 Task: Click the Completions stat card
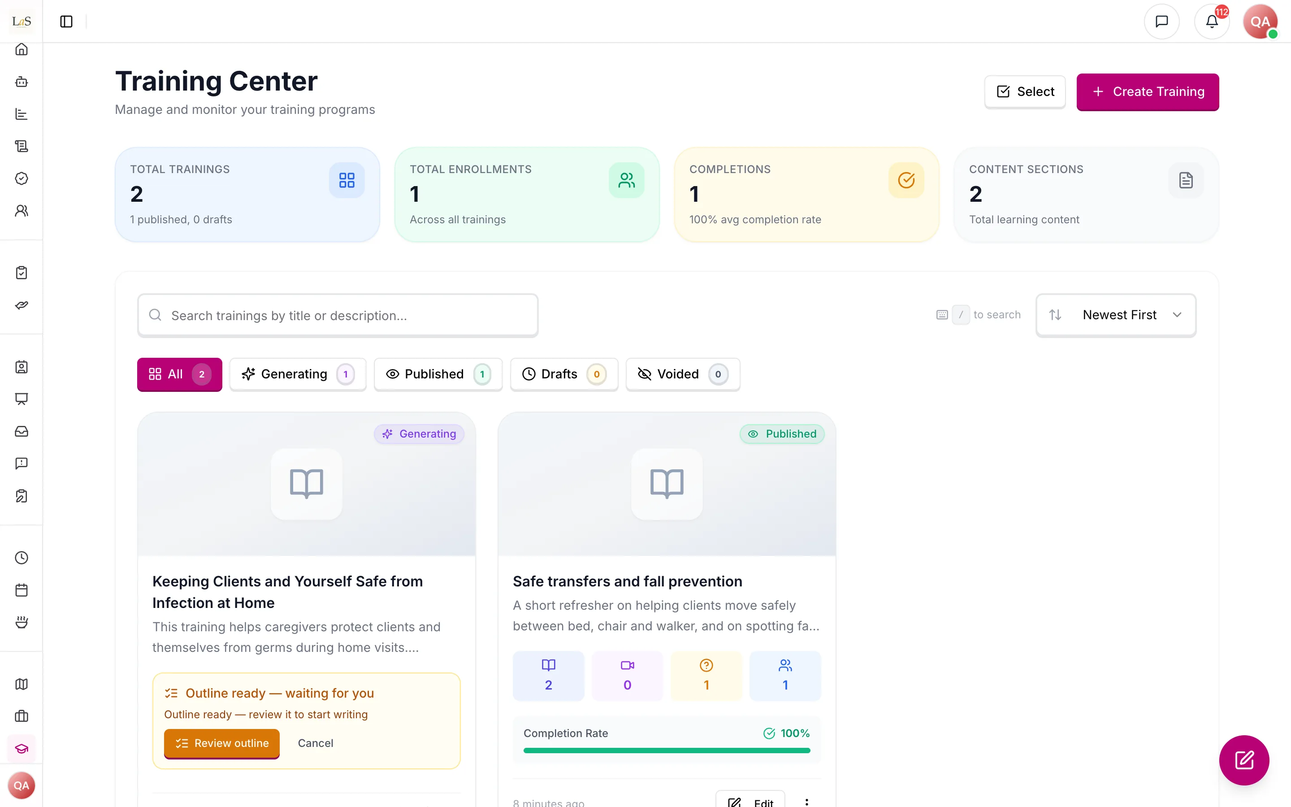tap(806, 194)
